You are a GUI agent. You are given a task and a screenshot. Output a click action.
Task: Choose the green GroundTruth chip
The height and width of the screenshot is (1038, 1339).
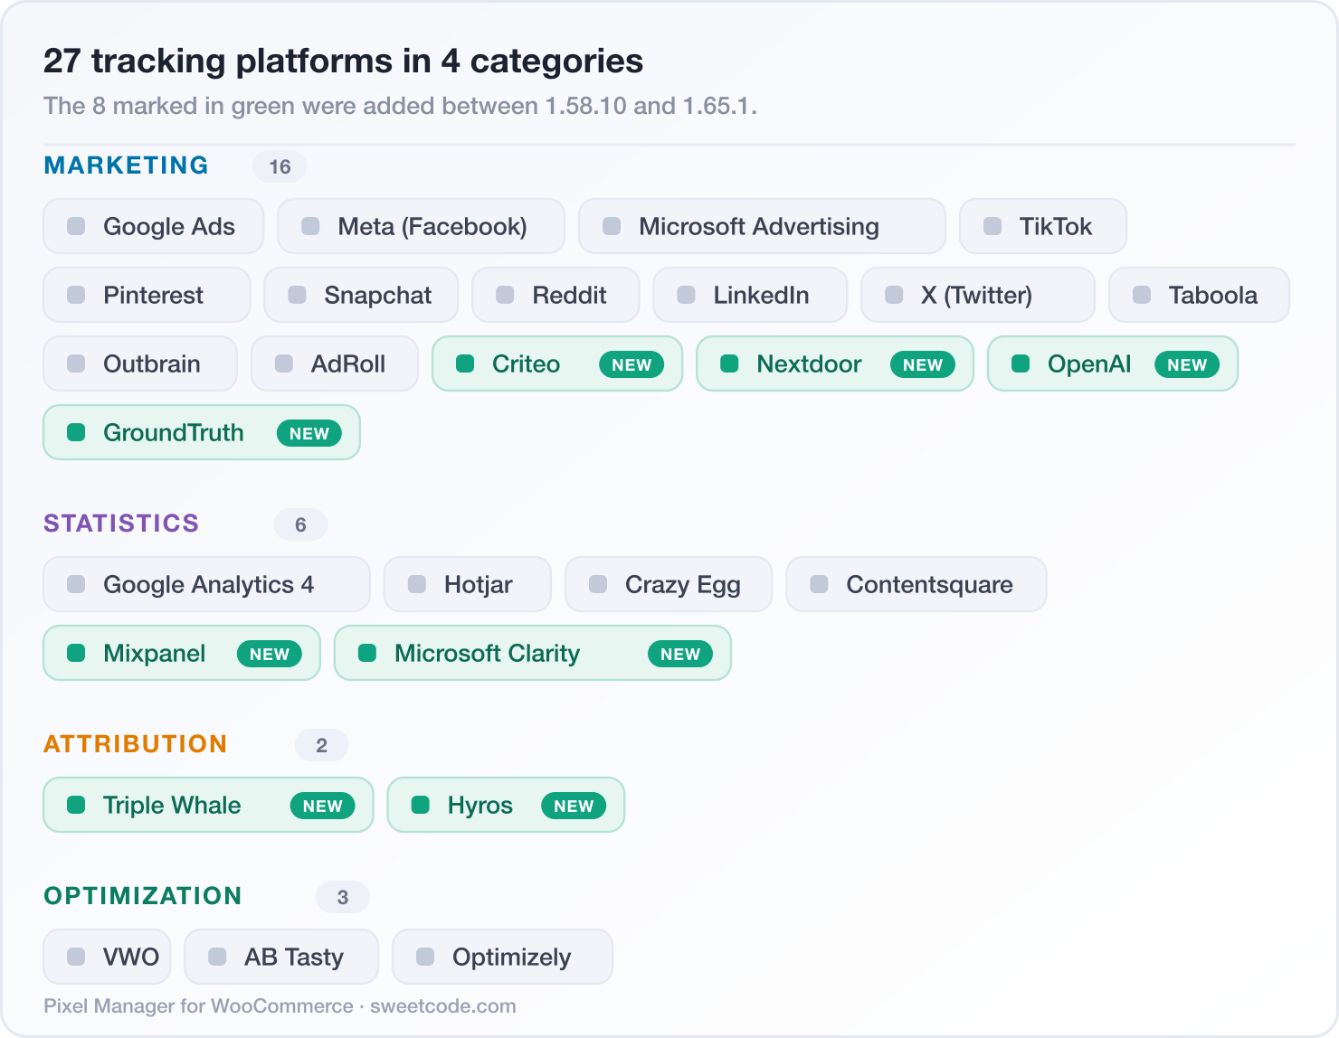[202, 432]
